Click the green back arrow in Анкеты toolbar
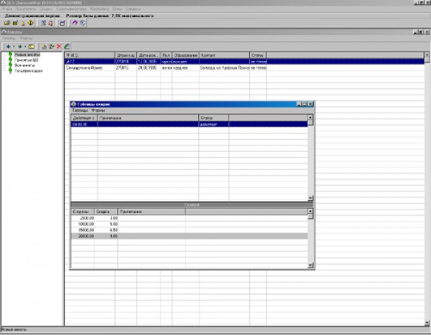 pyautogui.click(x=8, y=47)
